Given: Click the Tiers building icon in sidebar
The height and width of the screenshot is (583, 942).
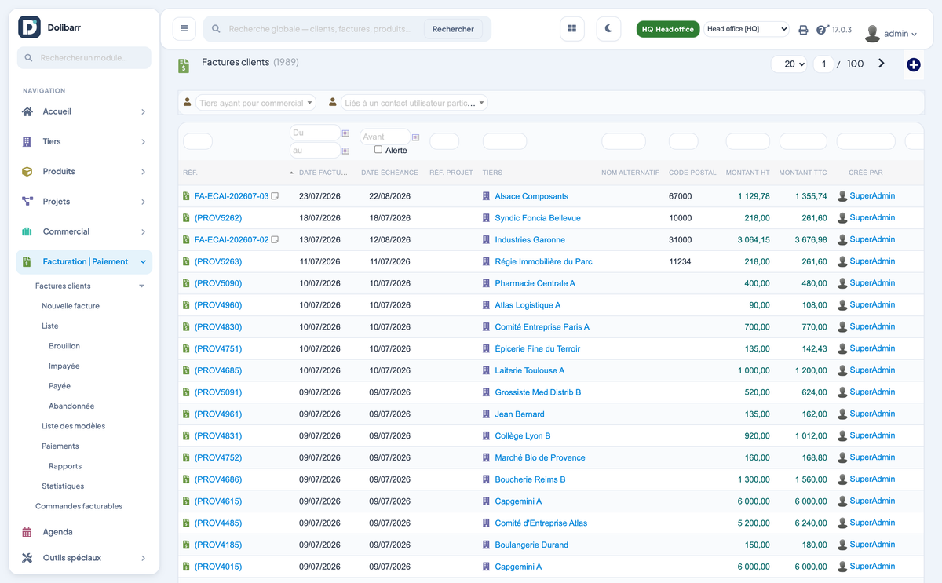Looking at the screenshot, I should [x=27, y=141].
